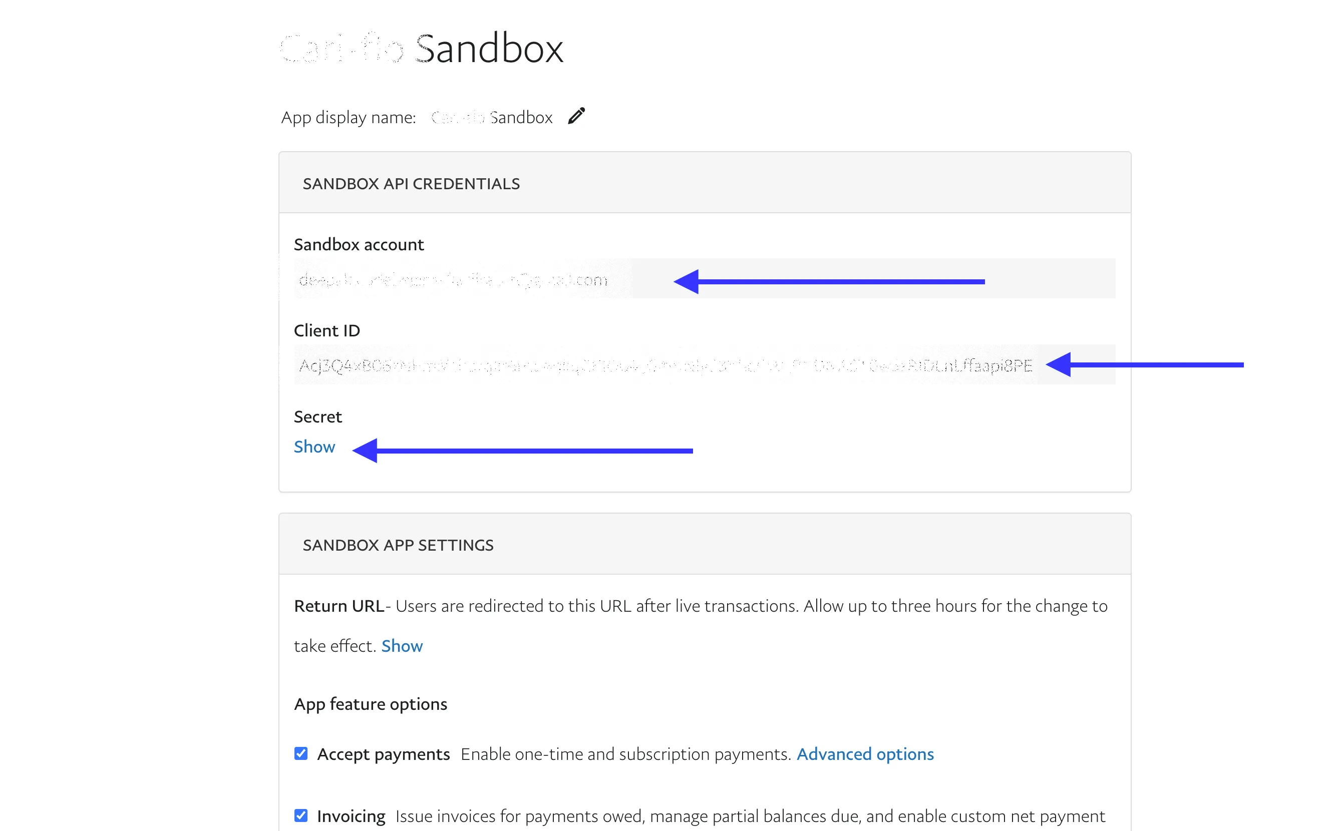Image resolution: width=1337 pixels, height=831 pixels.
Task: Show the hidden Secret value
Action: 314,447
